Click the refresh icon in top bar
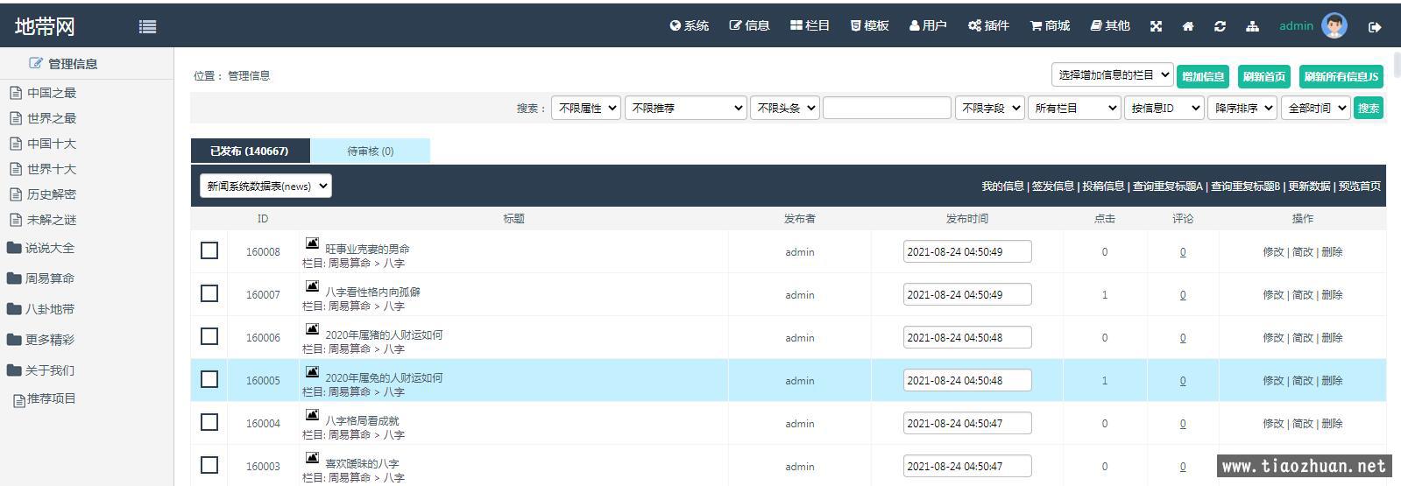The height and width of the screenshot is (486, 1401). (1220, 26)
